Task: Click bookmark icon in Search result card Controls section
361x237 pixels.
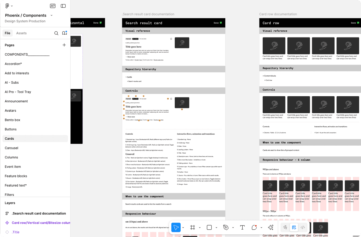Action: coord(171,99)
